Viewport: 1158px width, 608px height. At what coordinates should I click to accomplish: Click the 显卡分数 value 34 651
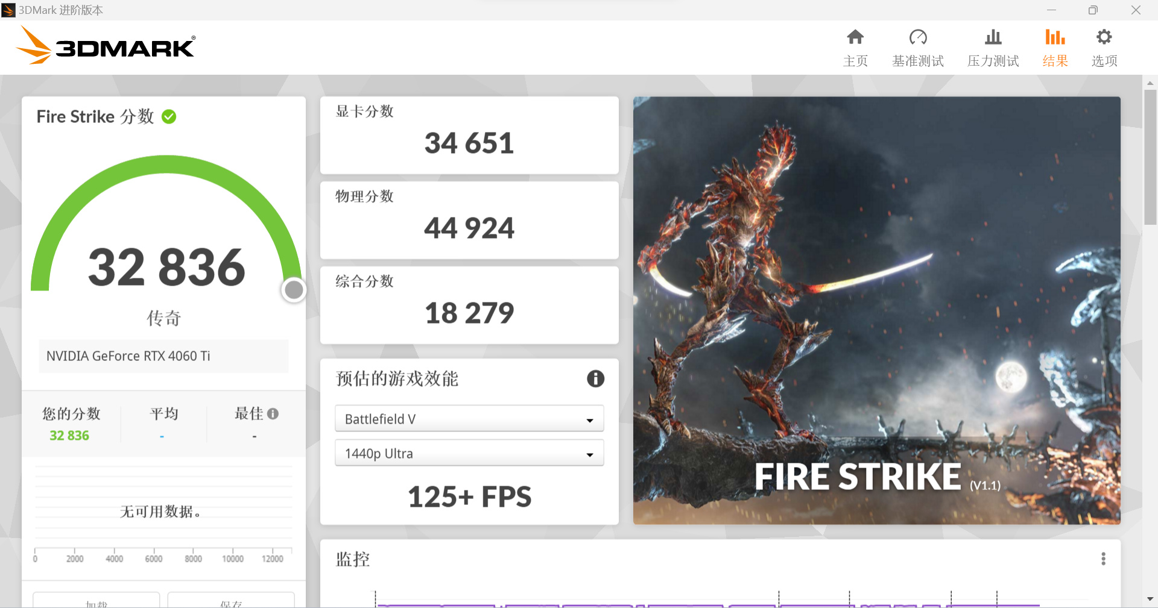469,143
